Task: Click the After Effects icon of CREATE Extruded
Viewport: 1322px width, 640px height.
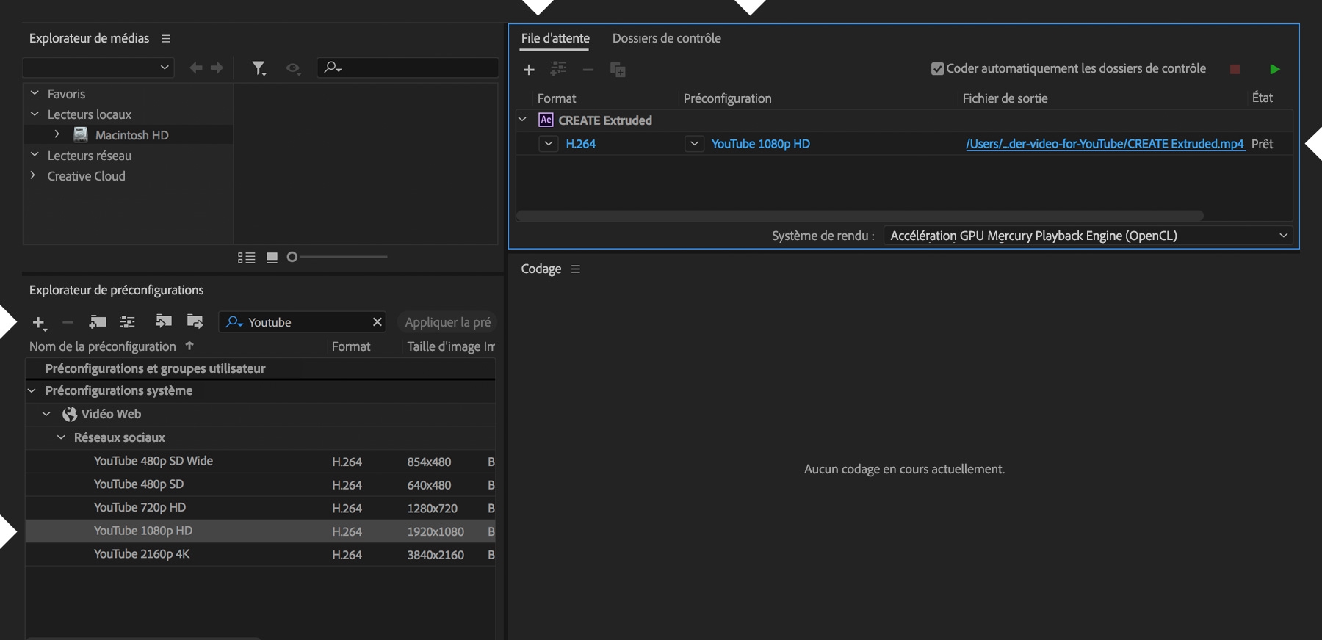Action: click(546, 120)
